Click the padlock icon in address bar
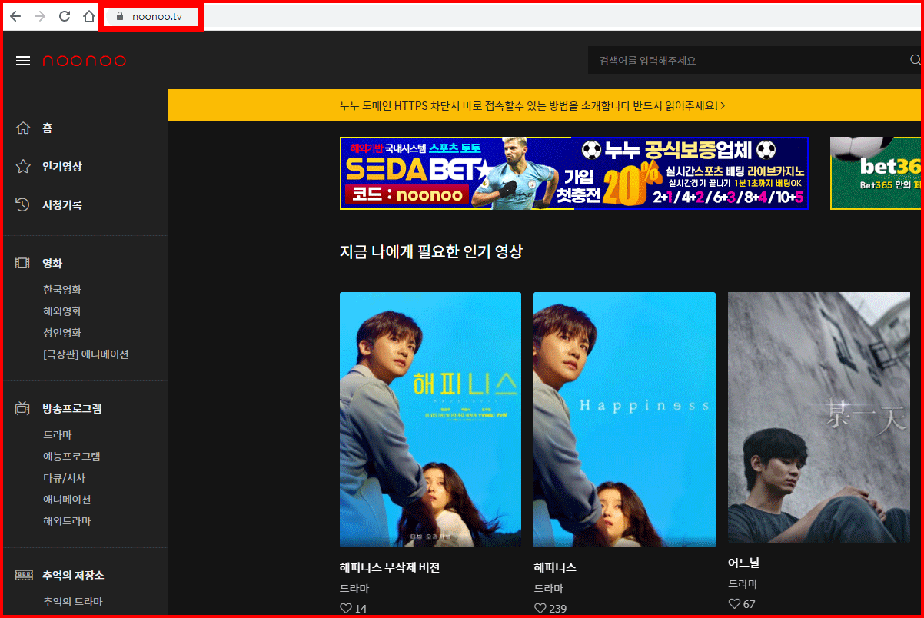This screenshot has width=924, height=618. [119, 17]
